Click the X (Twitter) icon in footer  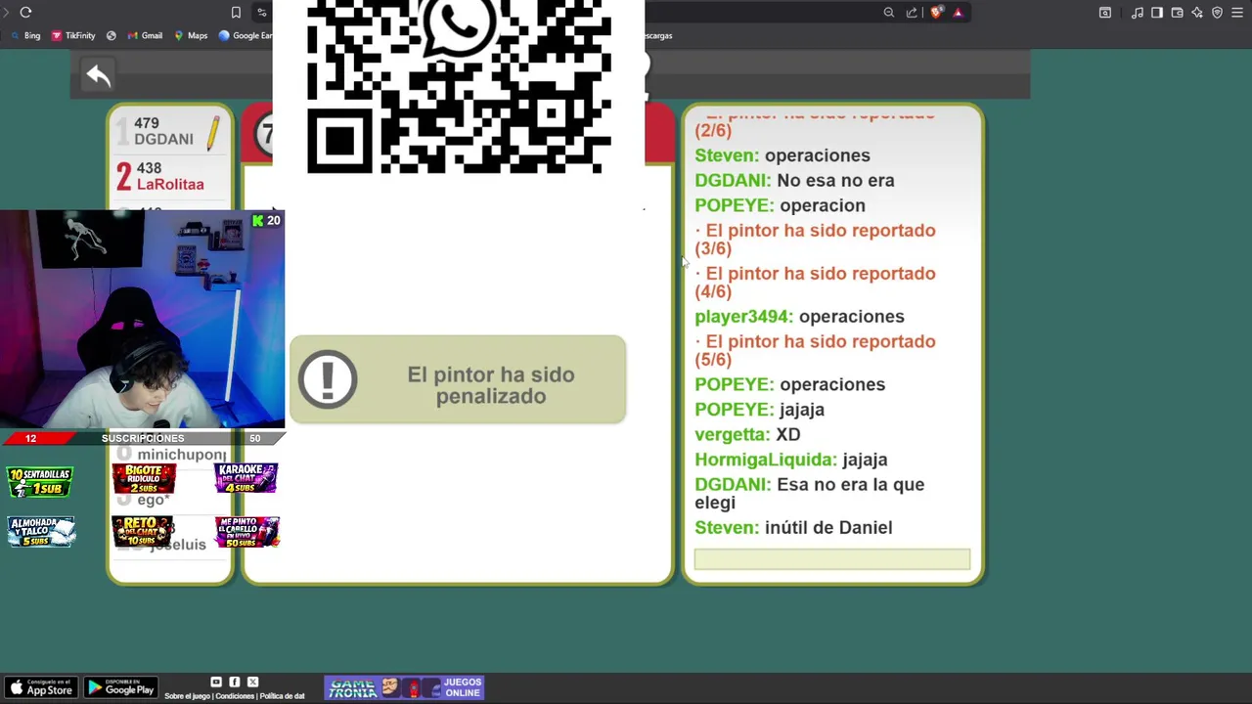(252, 682)
